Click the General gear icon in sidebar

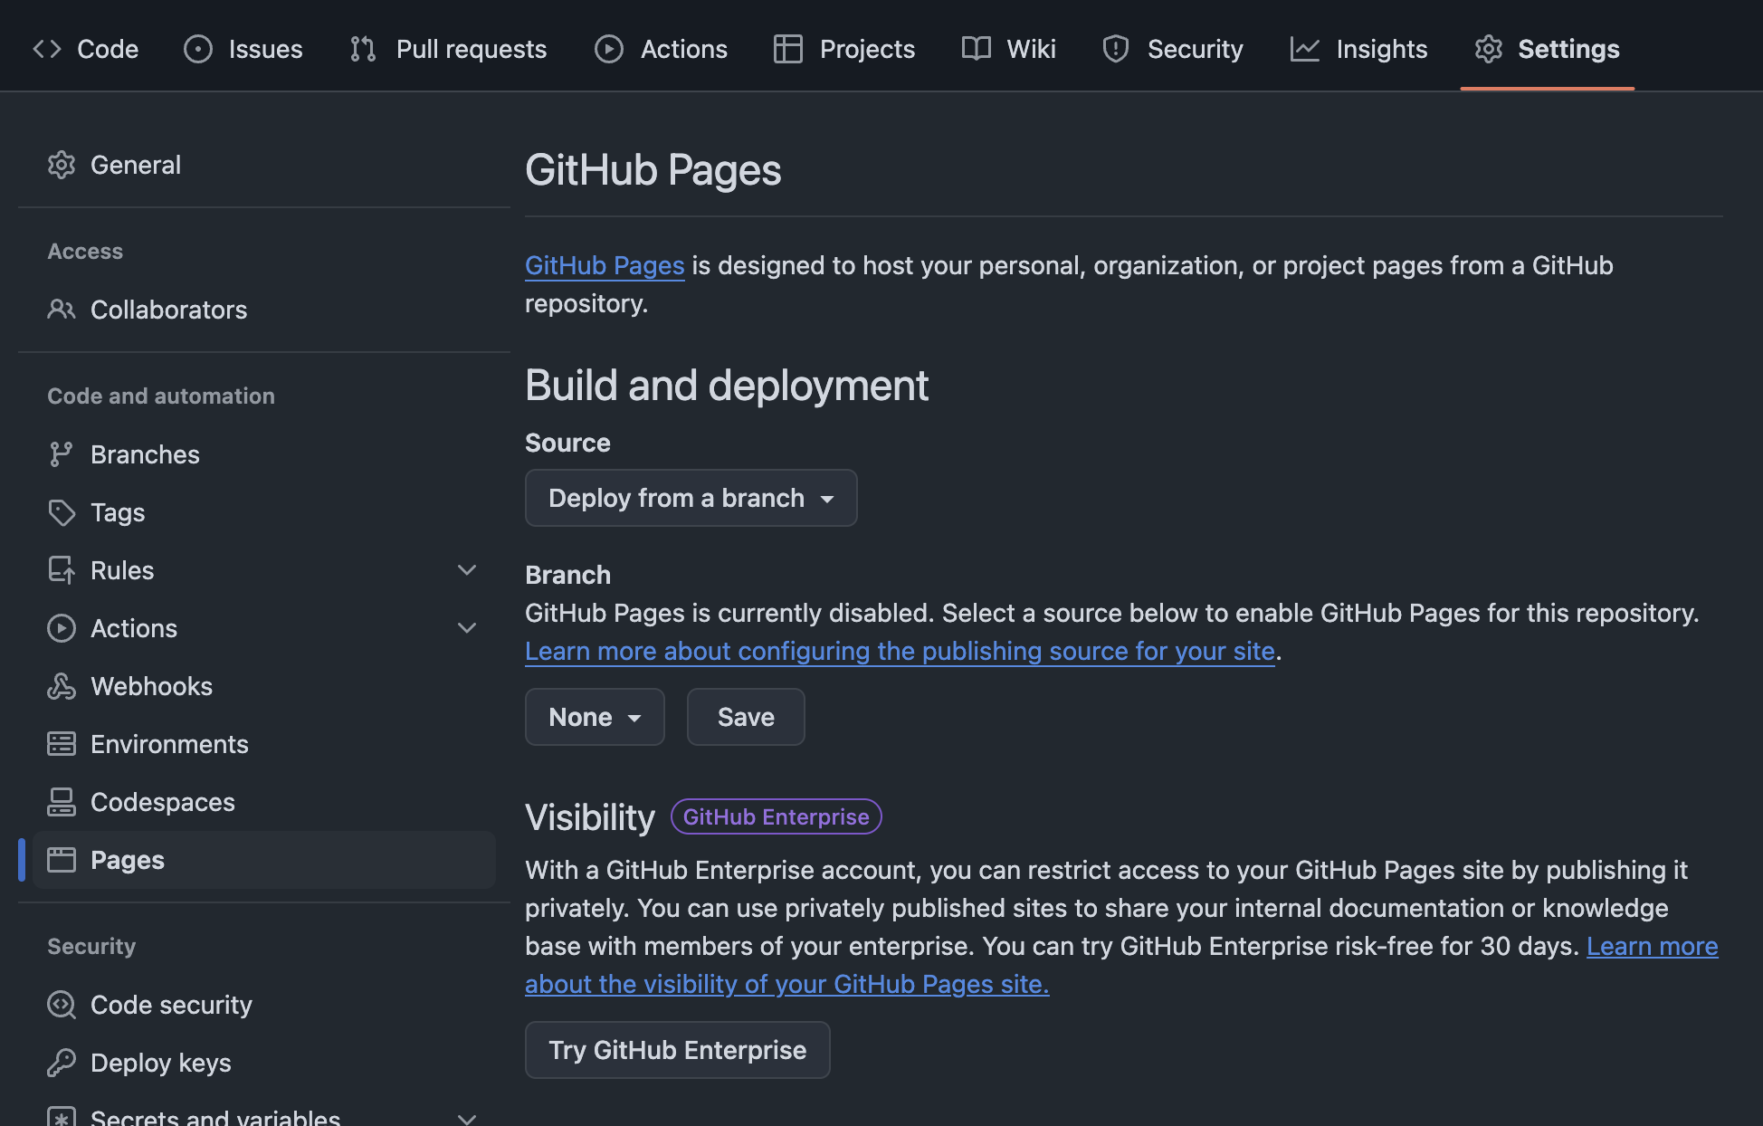tap(62, 165)
